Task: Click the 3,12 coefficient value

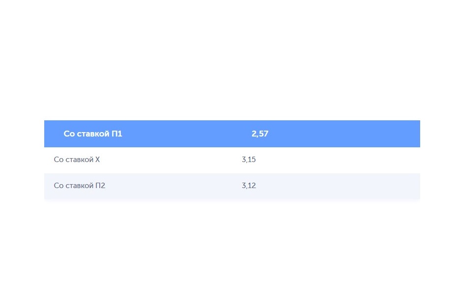Action: [249, 186]
